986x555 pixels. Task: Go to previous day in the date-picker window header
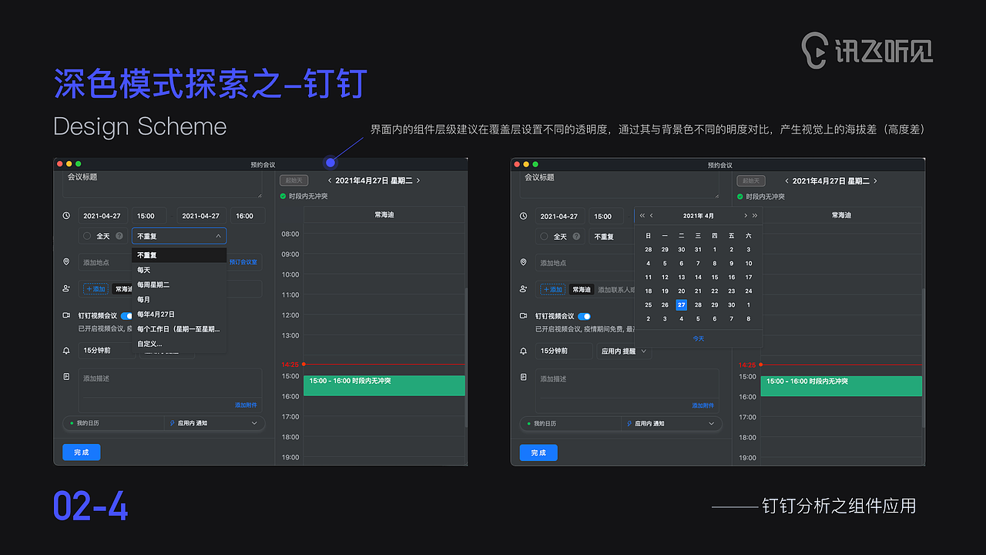coord(787,180)
